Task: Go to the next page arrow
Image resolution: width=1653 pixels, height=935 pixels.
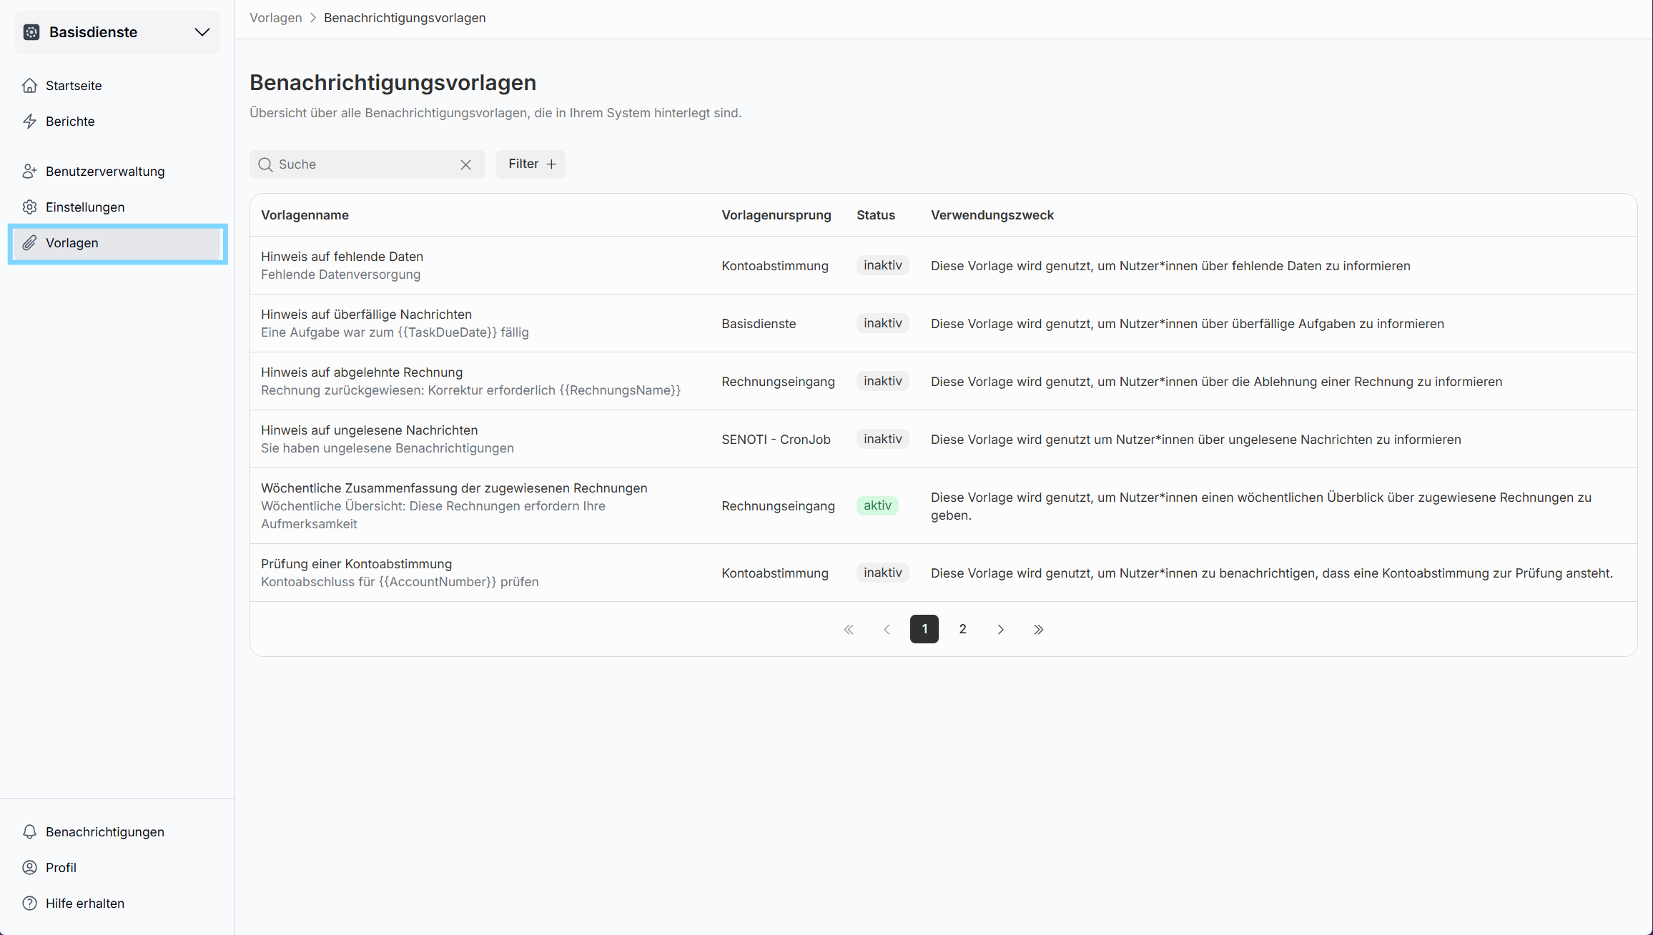Action: 1000,630
